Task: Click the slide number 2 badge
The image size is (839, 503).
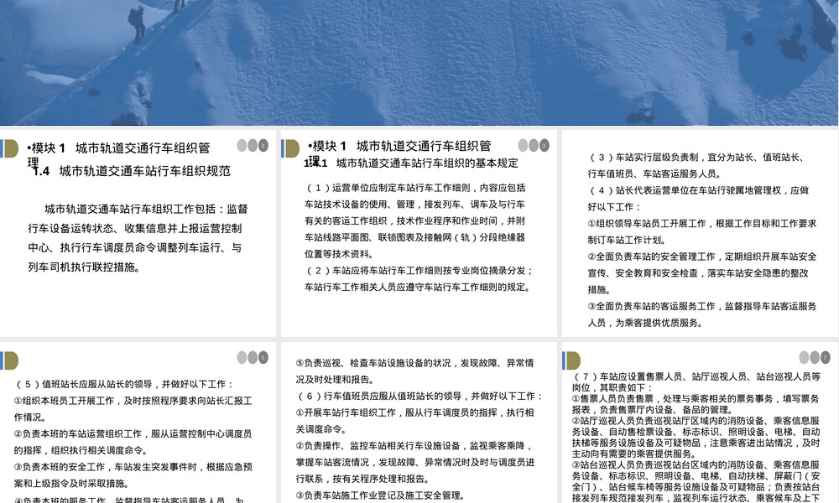Action: [x=263, y=145]
